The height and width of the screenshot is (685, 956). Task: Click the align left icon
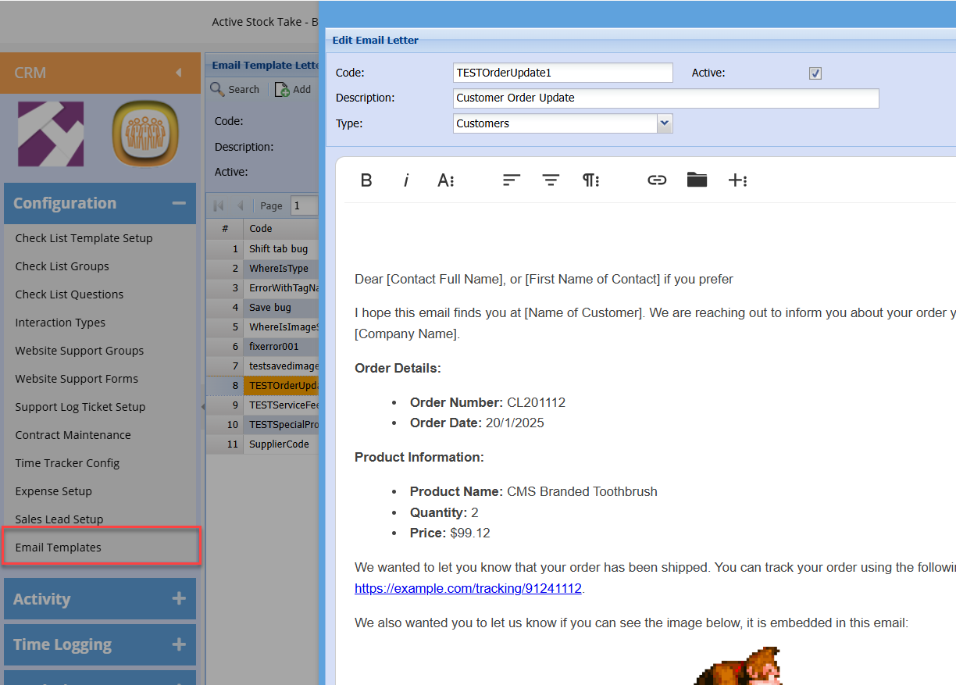pyautogui.click(x=512, y=180)
